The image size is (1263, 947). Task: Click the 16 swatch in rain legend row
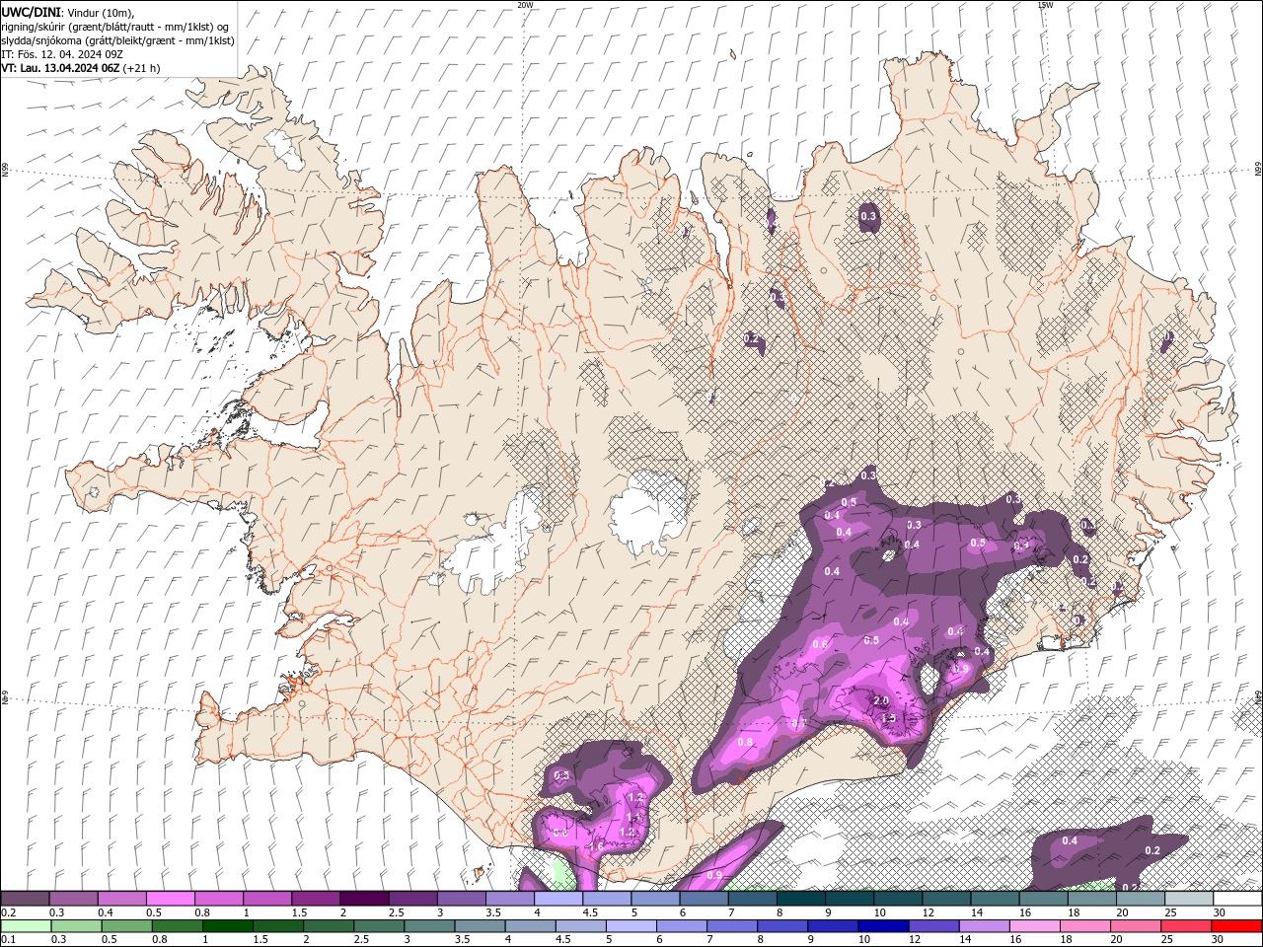tap(1033, 926)
